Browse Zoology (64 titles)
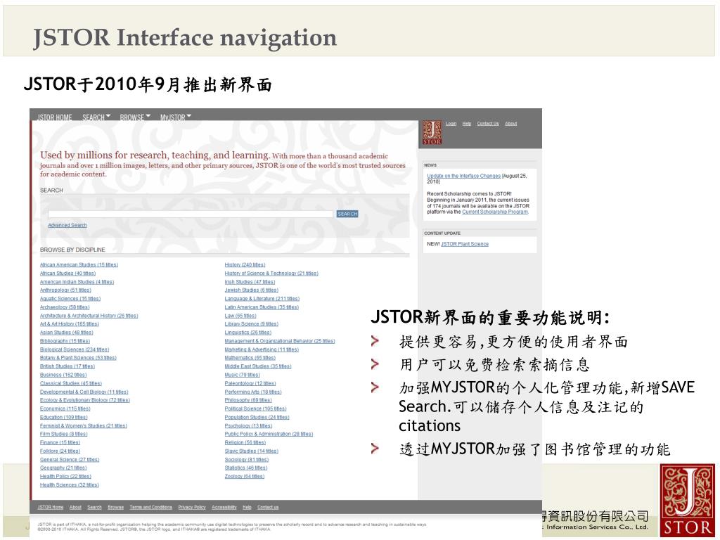 point(244,477)
